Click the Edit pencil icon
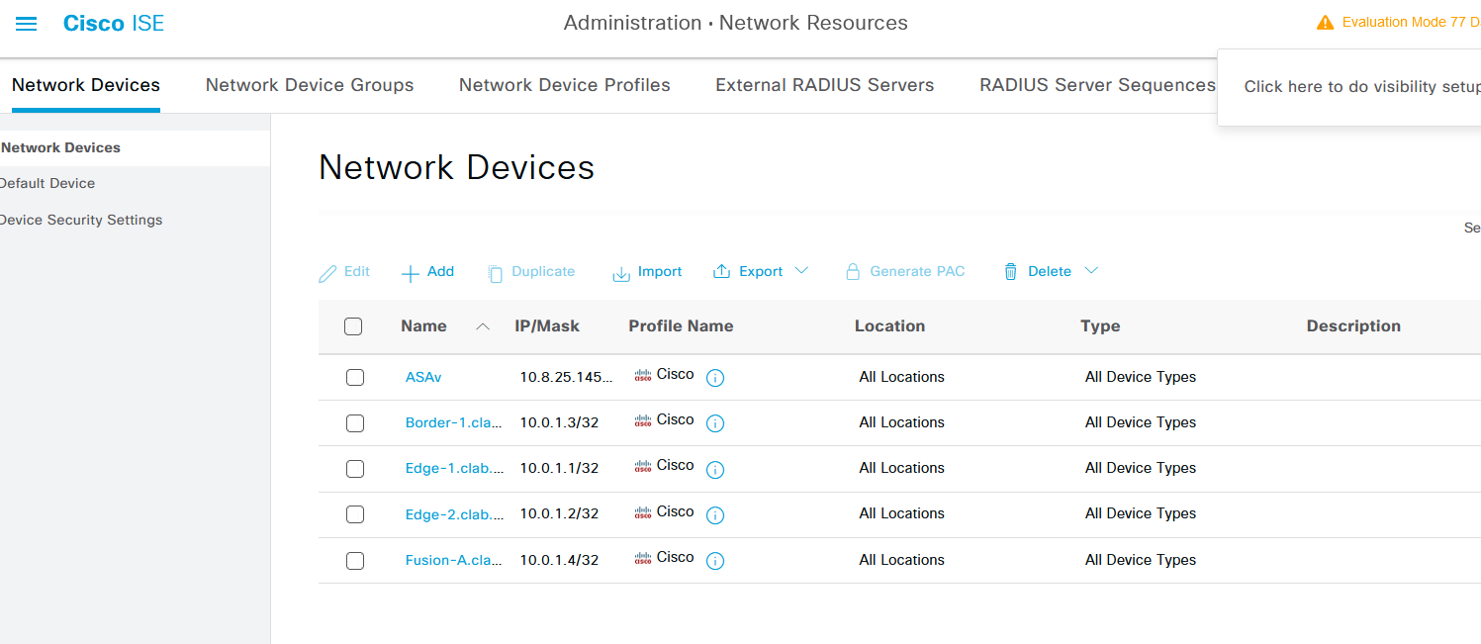Screen dimensions: 1481x644 [x=327, y=273]
